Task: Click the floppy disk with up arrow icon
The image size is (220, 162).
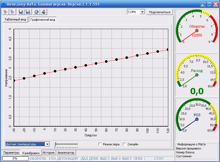Action: [21, 12]
